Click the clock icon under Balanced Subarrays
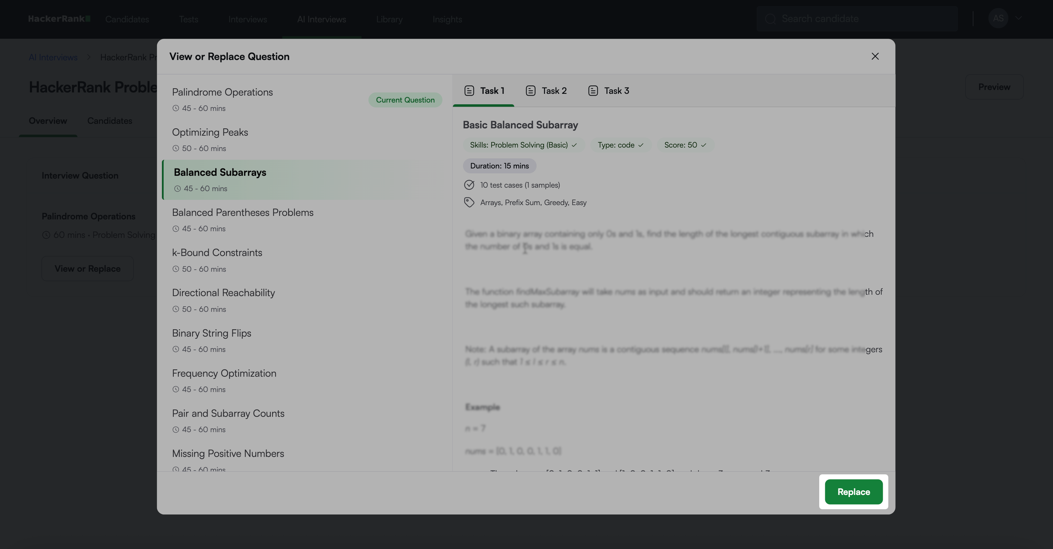The height and width of the screenshot is (549, 1053). [177, 188]
